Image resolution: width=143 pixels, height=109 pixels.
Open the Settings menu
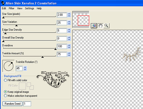(x=29, y=8)
